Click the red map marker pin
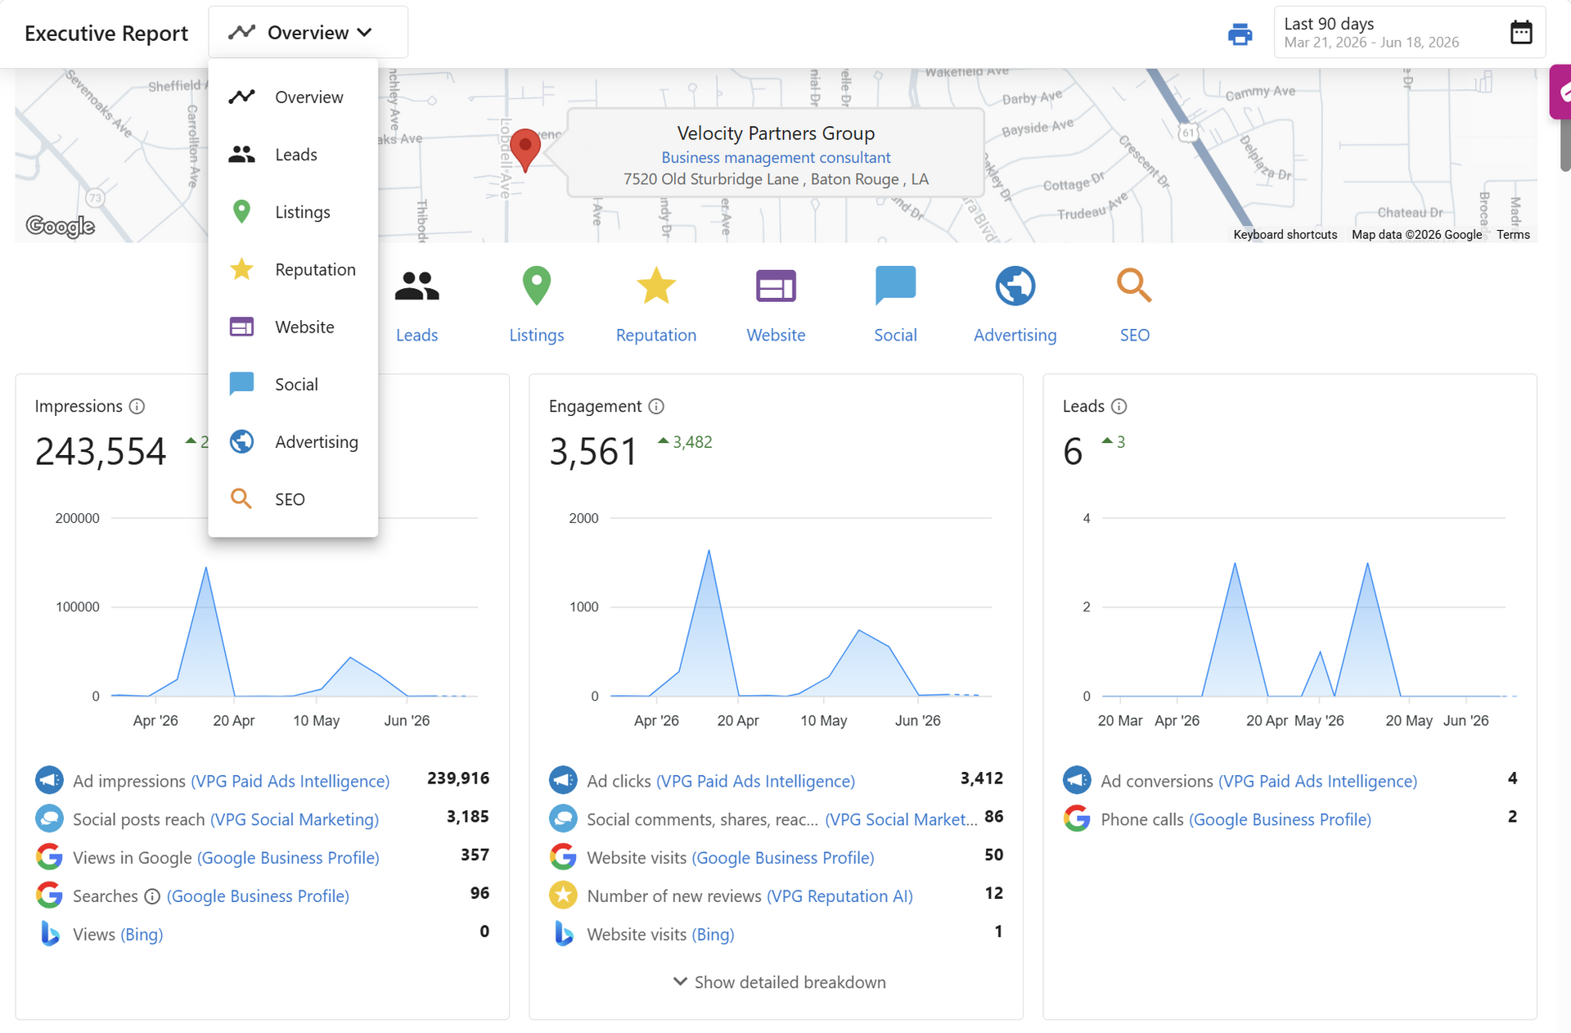 tap(524, 150)
